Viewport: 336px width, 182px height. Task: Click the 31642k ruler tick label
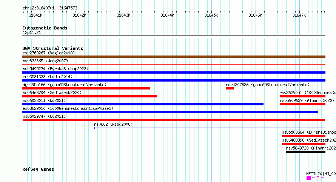click(x=79, y=15)
